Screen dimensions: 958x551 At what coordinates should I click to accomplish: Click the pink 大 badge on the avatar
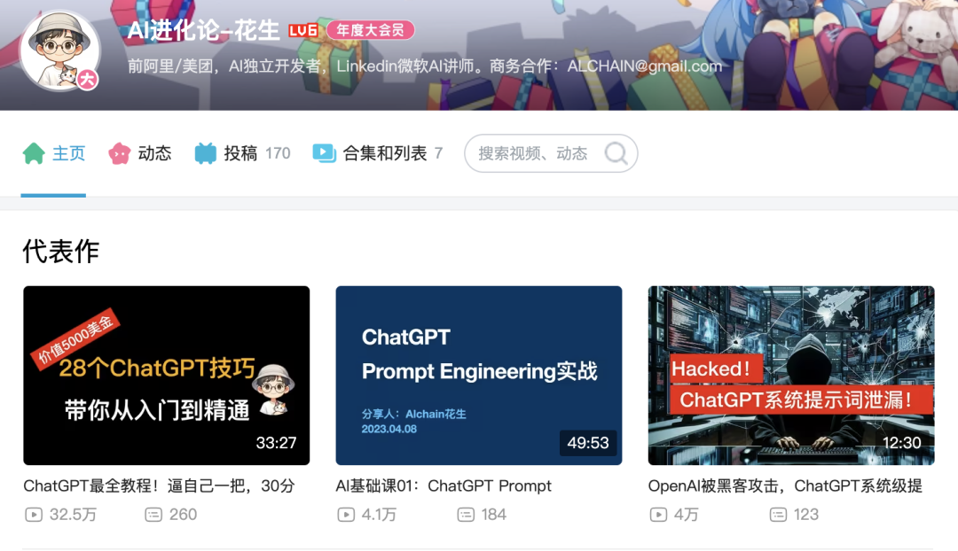(x=87, y=79)
